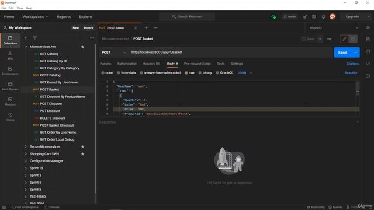
Task: Click the Search Postman field
Action: (x=187, y=17)
